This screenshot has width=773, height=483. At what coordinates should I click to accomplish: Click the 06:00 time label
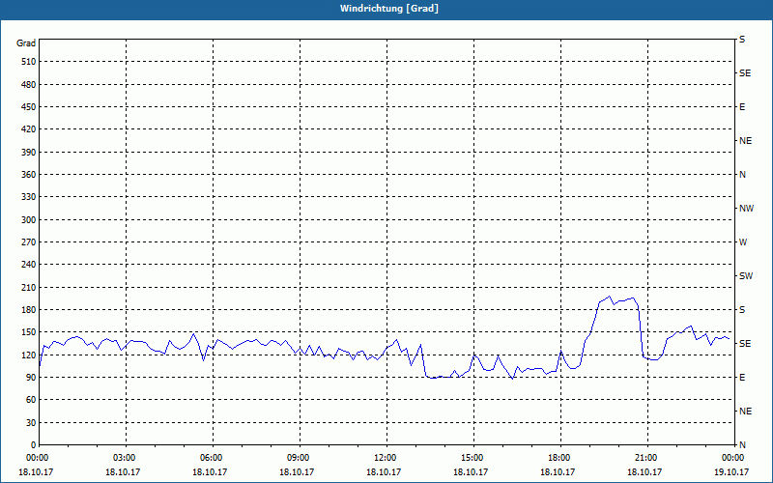point(213,457)
